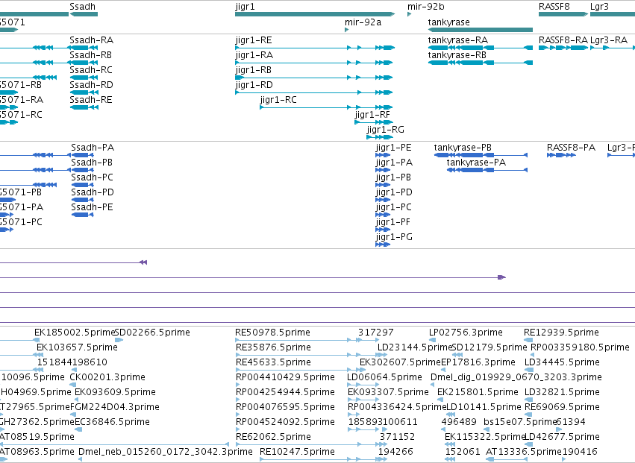Select EST Dmel_neb_015260_0172_3042.3prime label
This screenshot has width=635, height=463.
(165, 452)
